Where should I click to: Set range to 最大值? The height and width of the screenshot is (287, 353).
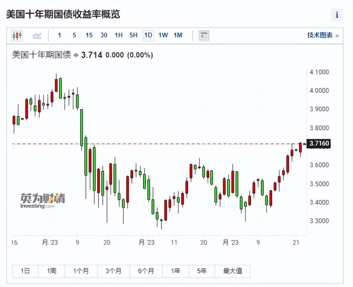(x=233, y=271)
